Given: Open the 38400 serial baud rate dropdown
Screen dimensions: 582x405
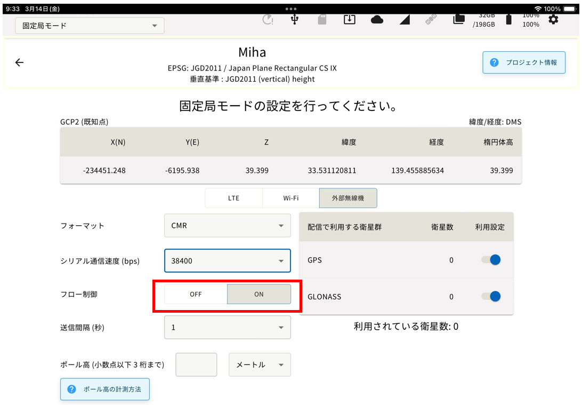Looking at the screenshot, I should tap(227, 261).
